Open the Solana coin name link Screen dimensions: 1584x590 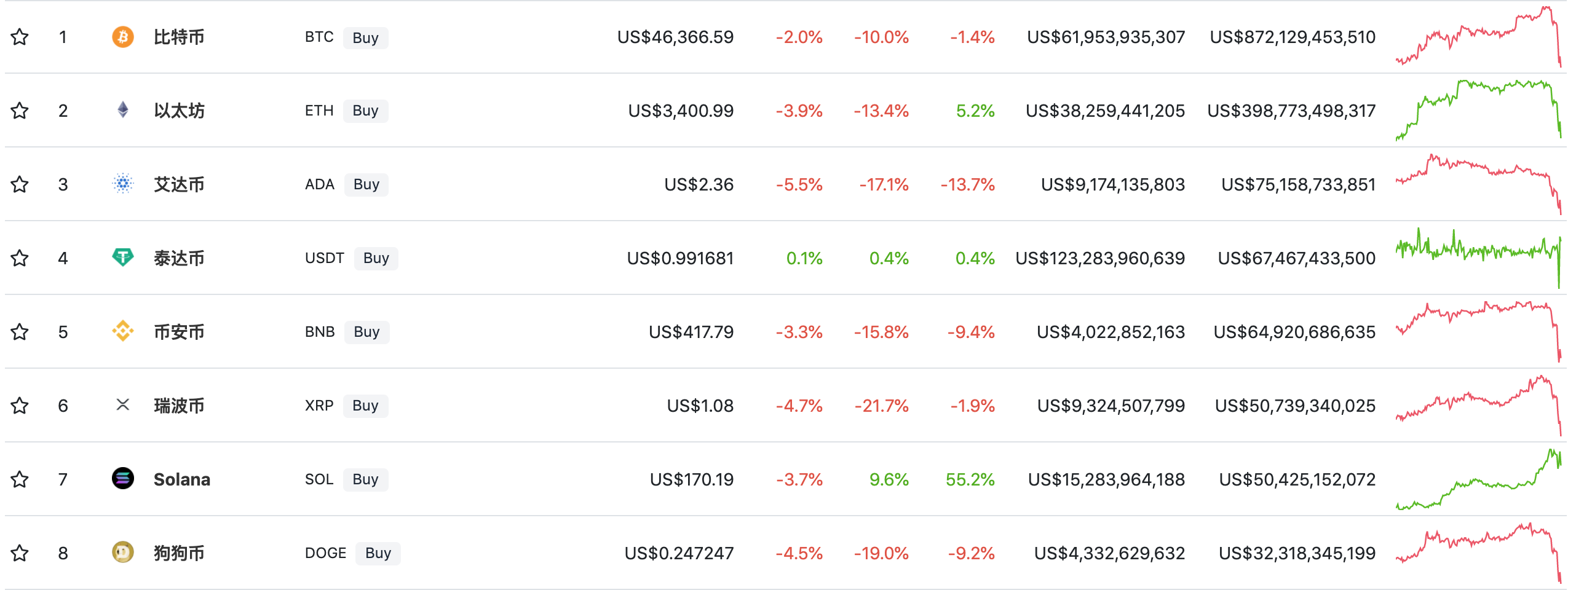pyautogui.click(x=182, y=479)
